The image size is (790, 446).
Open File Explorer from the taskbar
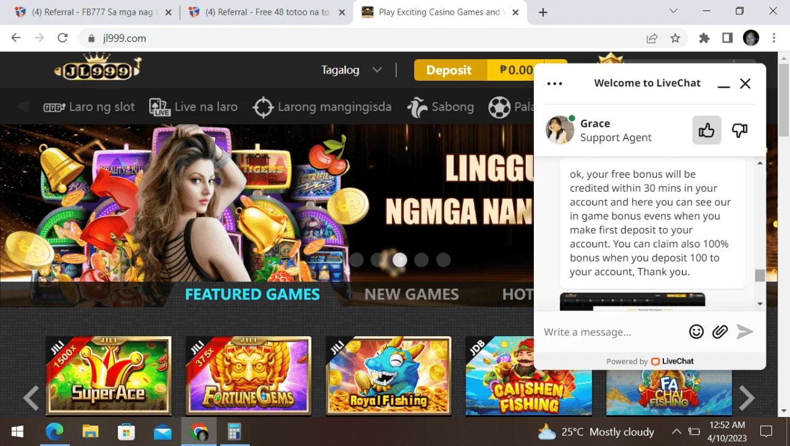tap(90, 432)
